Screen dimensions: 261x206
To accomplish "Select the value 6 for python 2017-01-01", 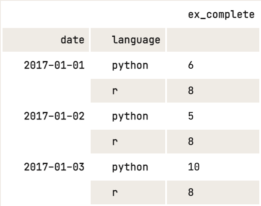I will click(x=190, y=66).
